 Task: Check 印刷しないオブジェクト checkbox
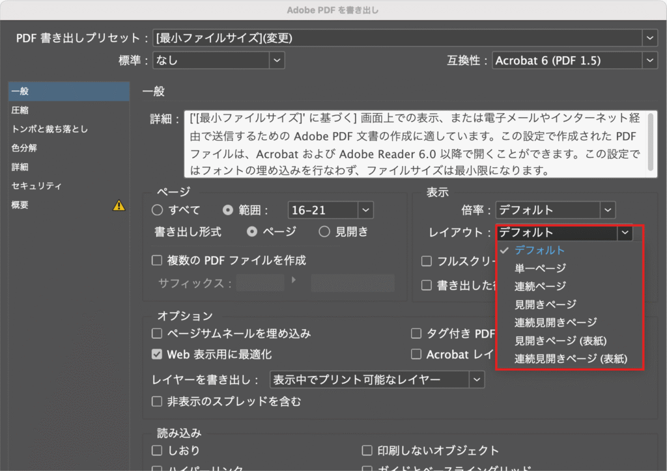[367, 451]
